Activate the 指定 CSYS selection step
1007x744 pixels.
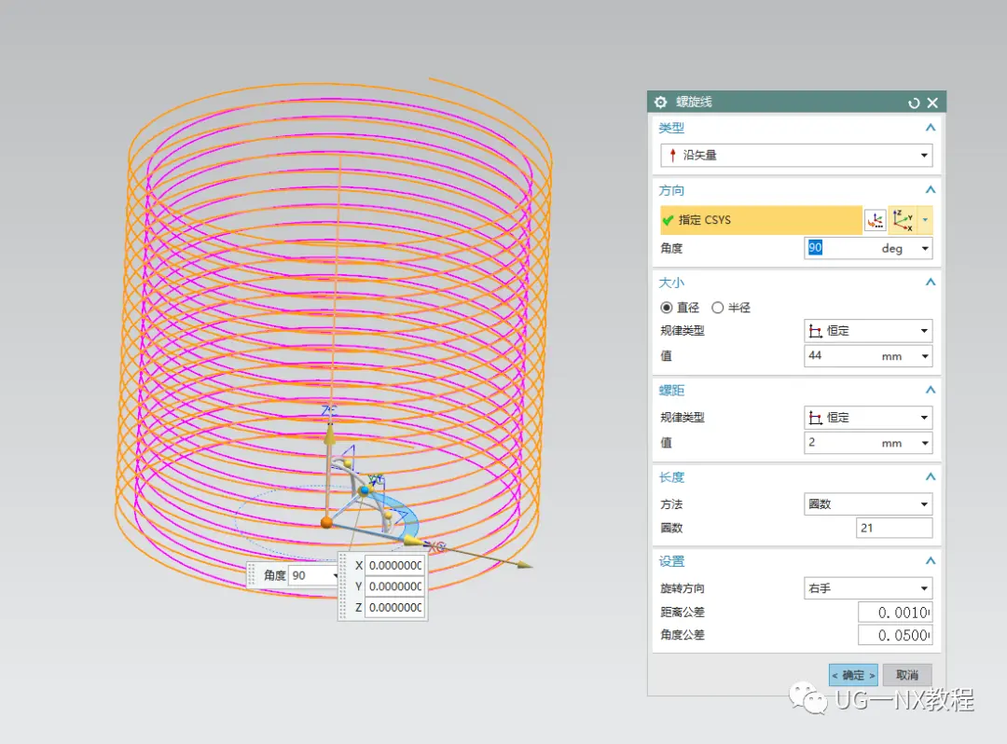761,220
